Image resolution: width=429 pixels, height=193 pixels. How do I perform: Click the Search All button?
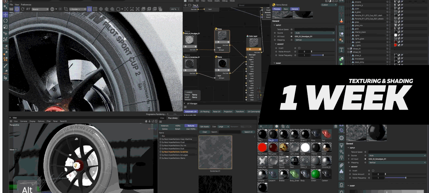[248, 132]
